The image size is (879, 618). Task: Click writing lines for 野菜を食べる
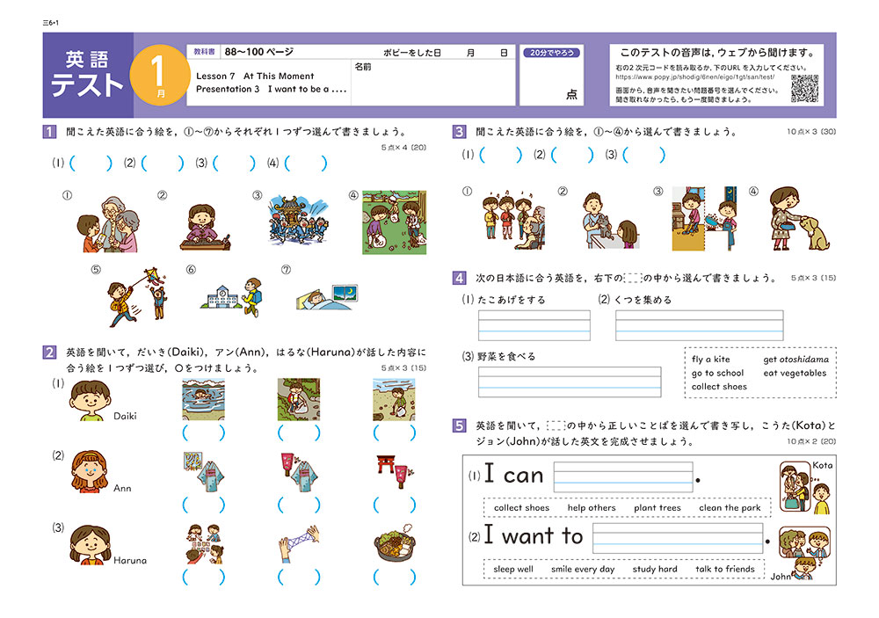tap(570, 382)
